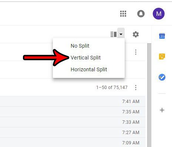Toggle split pane mode icon
Screen dimensions: 172x147
pyautogui.click(x=114, y=34)
